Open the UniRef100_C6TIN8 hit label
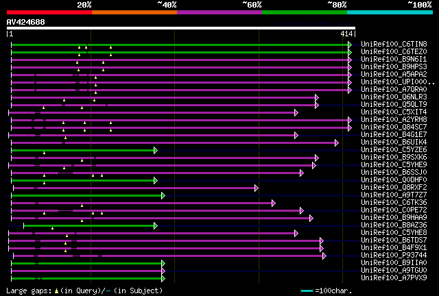 [x=394, y=45]
